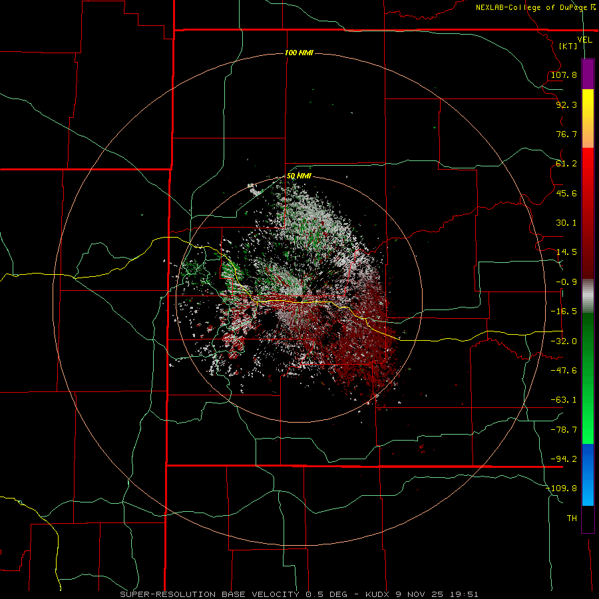Click the -16.5 legend value
The height and width of the screenshot is (599, 599).
[x=564, y=311]
